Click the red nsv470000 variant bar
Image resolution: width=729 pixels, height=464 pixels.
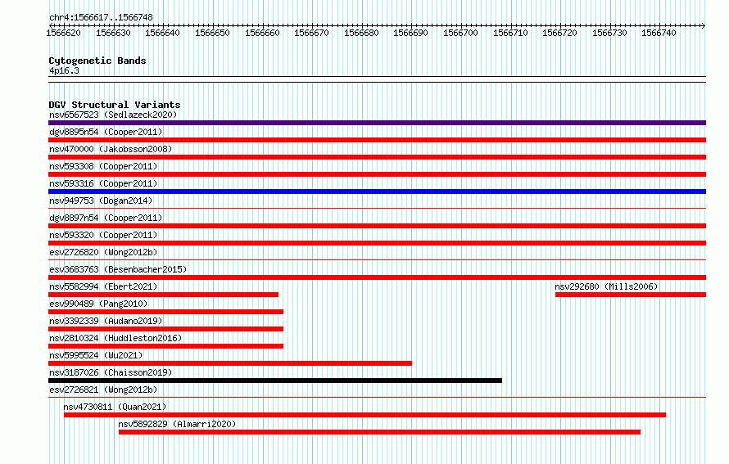point(377,157)
